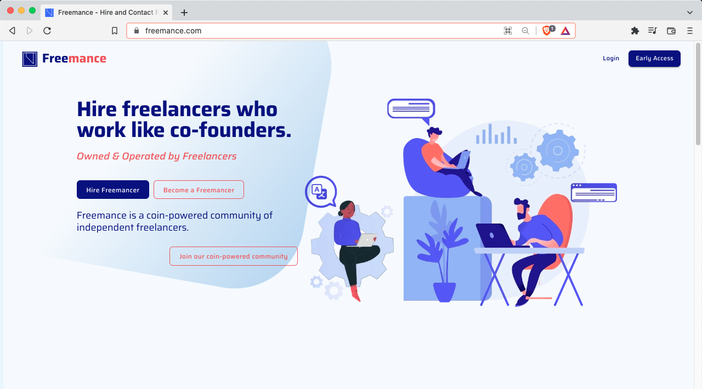The width and height of the screenshot is (702, 389).
Task: Open the browser hamburger menu
Action: pyautogui.click(x=690, y=31)
